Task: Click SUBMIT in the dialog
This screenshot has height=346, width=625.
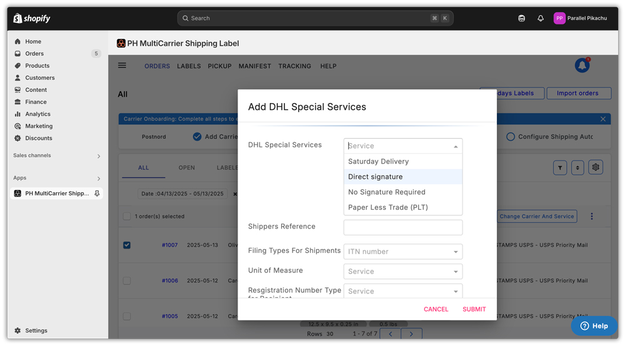Action: pyautogui.click(x=474, y=309)
